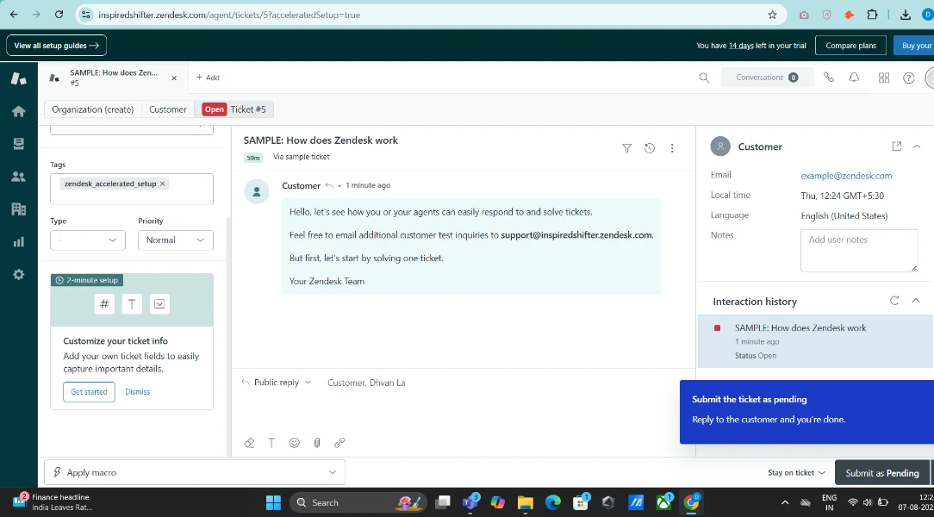Open Microsoft Edge from taskbar
Screen dimensions: 934x517
click(x=553, y=502)
